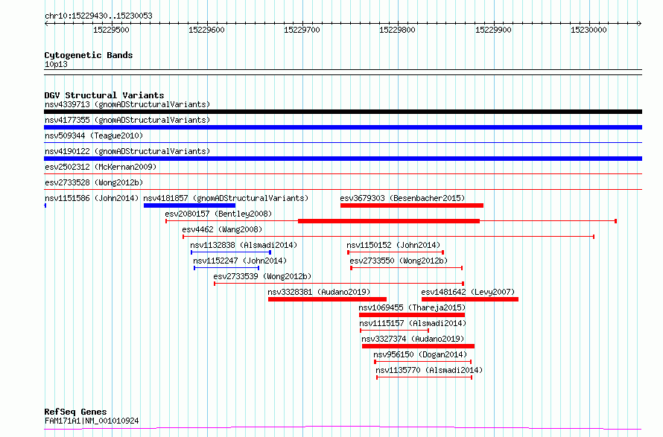This screenshot has width=663, height=437.
Task: Click the 15229900 ruler tick label
Action: pos(493,30)
